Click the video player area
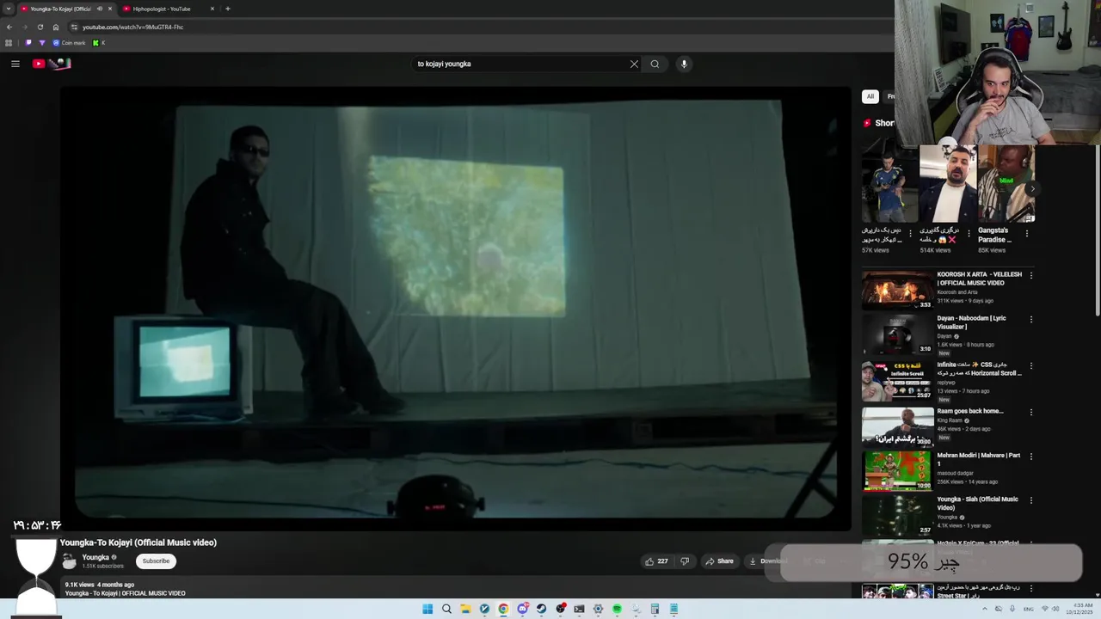 [455, 308]
